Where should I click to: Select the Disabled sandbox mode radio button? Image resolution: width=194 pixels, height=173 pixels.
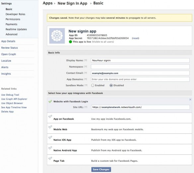click(111, 85)
